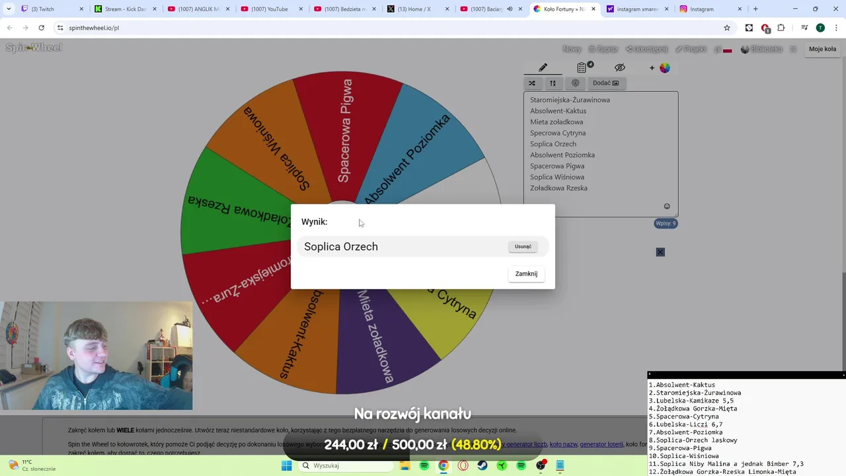The image size is (846, 476).
Task: Open Opera from the taskbar
Action: click(463, 465)
